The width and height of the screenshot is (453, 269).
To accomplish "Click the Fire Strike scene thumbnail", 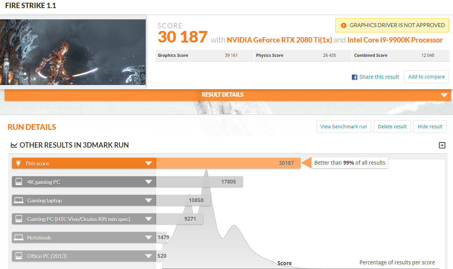I will coord(73,52).
